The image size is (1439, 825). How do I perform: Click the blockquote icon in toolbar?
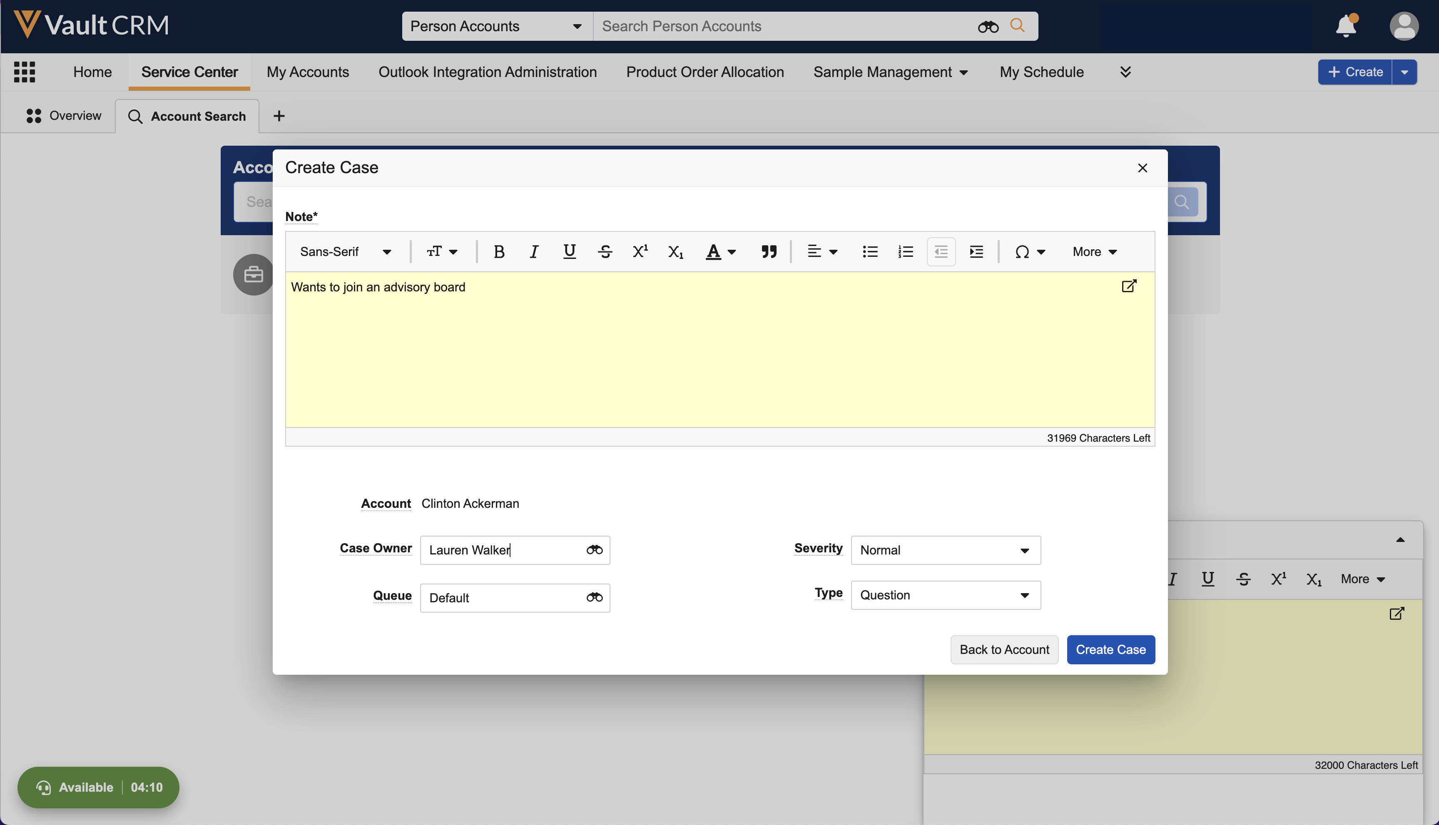[x=769, y=251]
